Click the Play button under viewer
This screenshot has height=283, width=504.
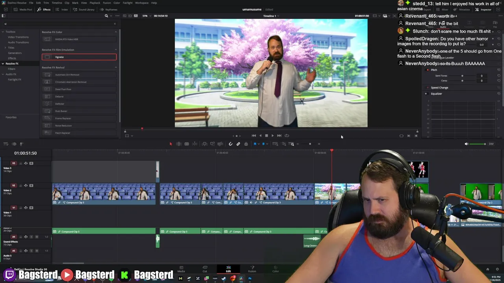[x=272, y=136]
